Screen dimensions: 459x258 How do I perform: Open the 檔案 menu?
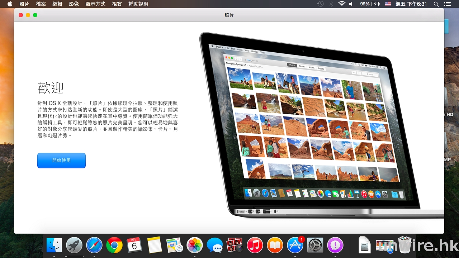point(41,4)
